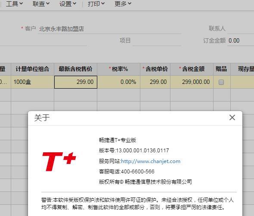Click the 最新含税售价 column header
This screenshot has width=254, height=216.
(x=76, y=69)
